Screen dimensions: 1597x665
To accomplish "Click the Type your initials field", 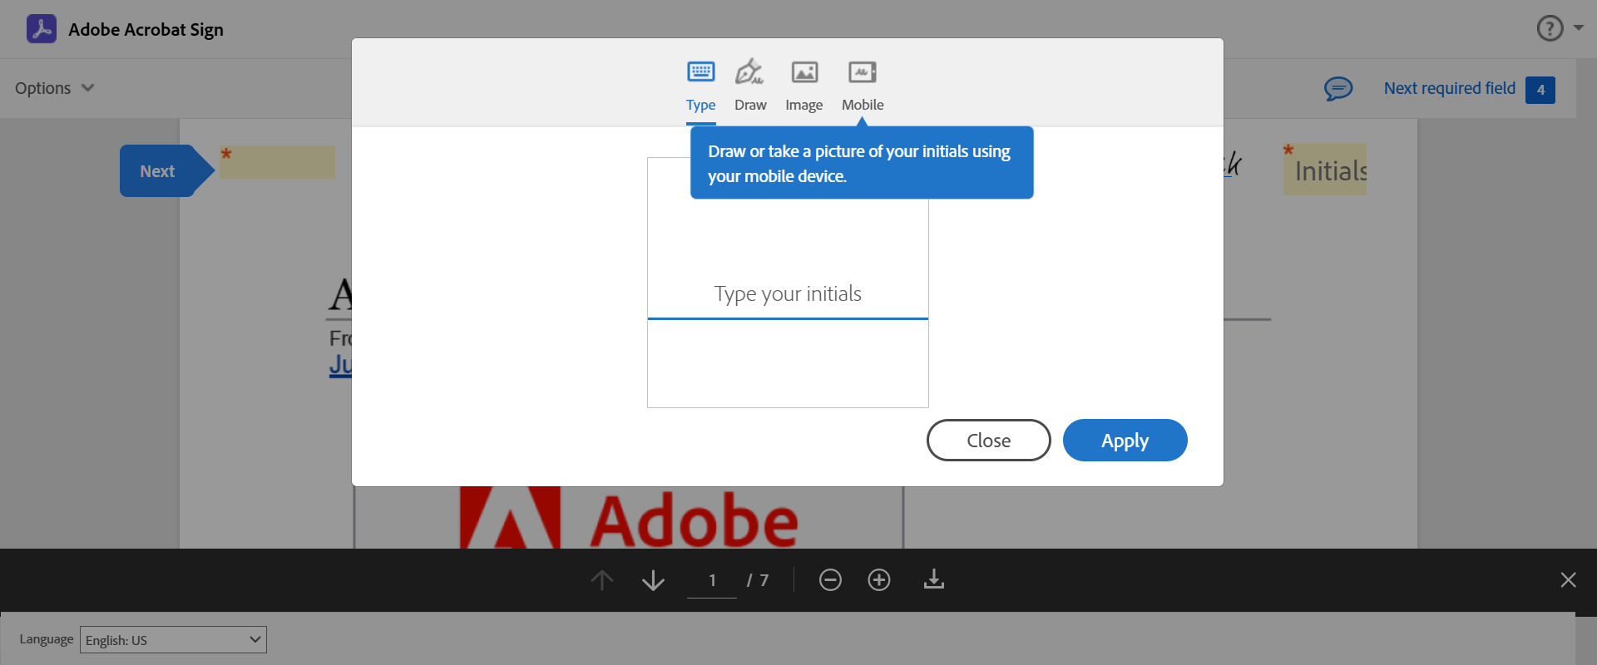I will point(788,294).
